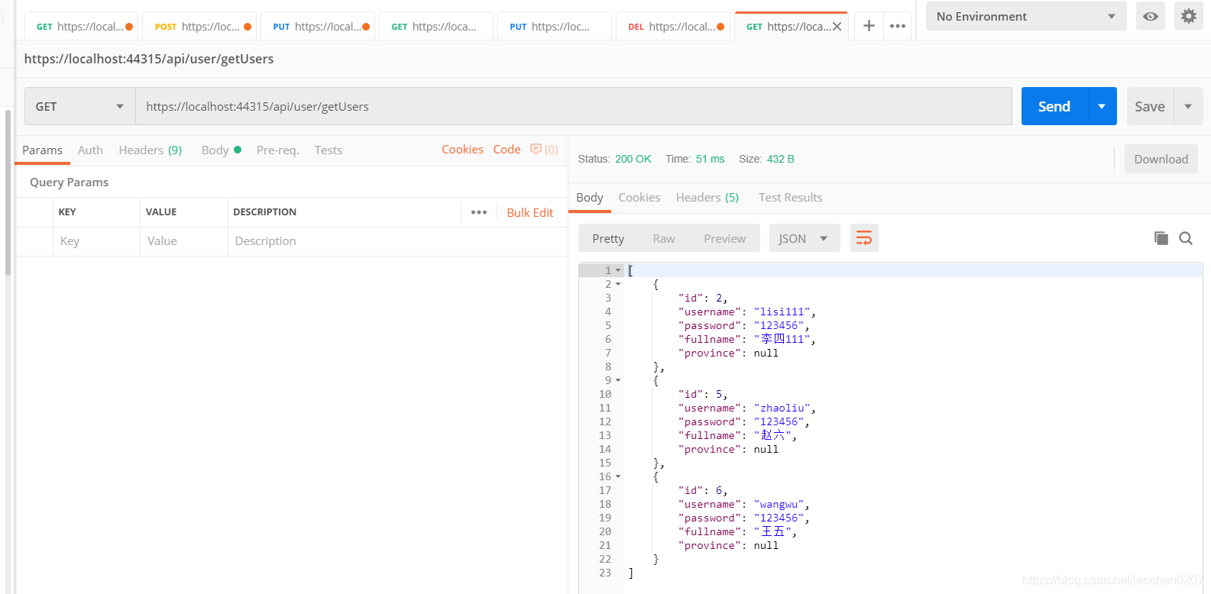Select Preview response view
The height and width of the screenshot is (594, 1211).
[724, 238]
